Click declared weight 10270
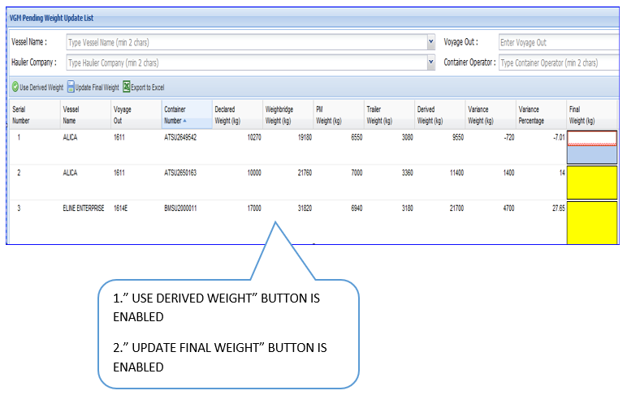The height and width of the screenshot is (395, 627). pos(254,137)
